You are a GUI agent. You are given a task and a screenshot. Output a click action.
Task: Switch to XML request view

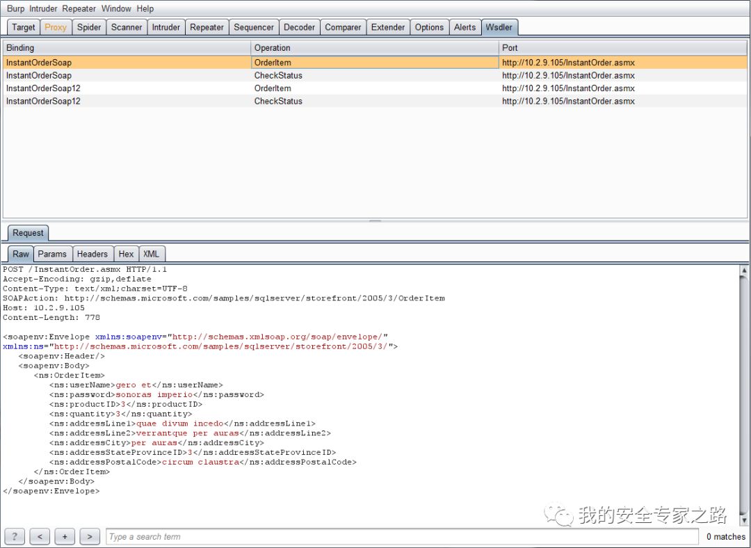[x=152, y=254]
